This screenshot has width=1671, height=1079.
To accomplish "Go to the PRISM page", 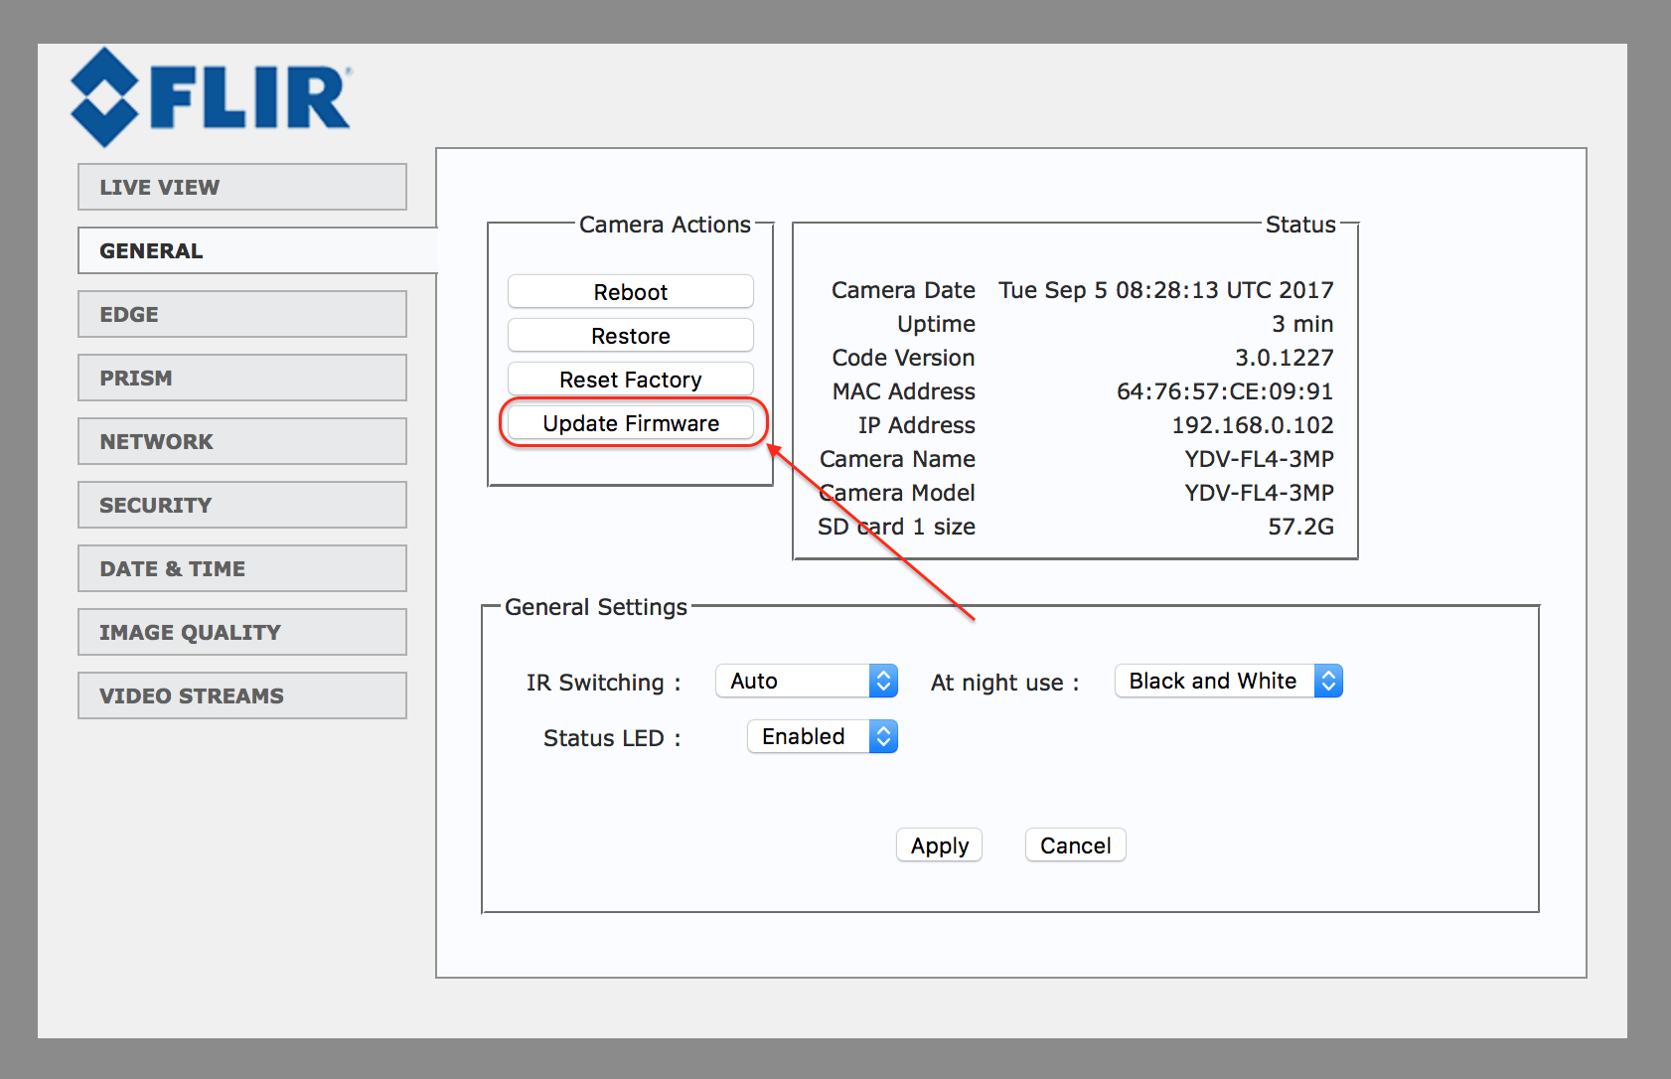I will click(x=242, y=378).
